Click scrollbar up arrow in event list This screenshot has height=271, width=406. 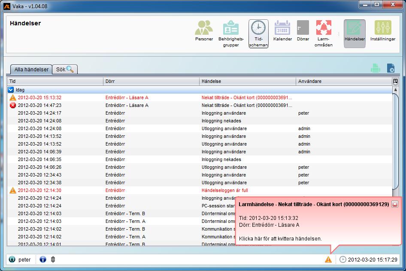click(x=395, y=90)
